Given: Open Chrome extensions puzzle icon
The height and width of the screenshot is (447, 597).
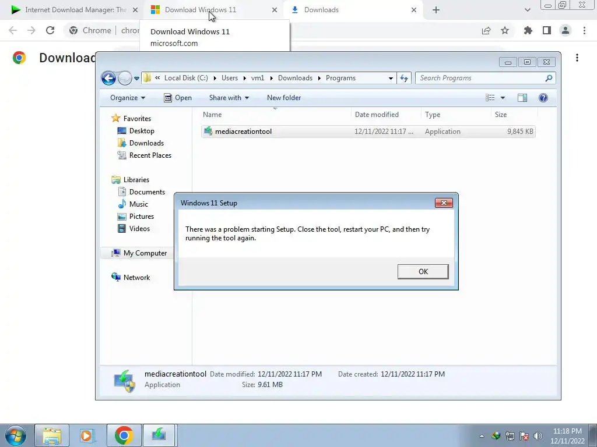Looking at the screenshot, I should 528,30.
